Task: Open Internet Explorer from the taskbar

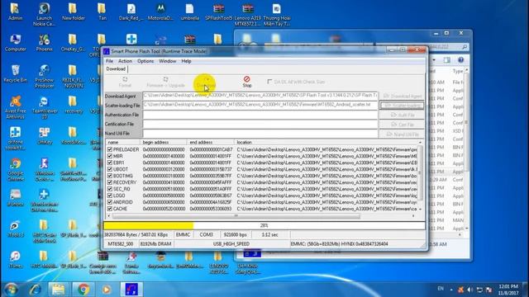Action: click(x=35, y=290)
